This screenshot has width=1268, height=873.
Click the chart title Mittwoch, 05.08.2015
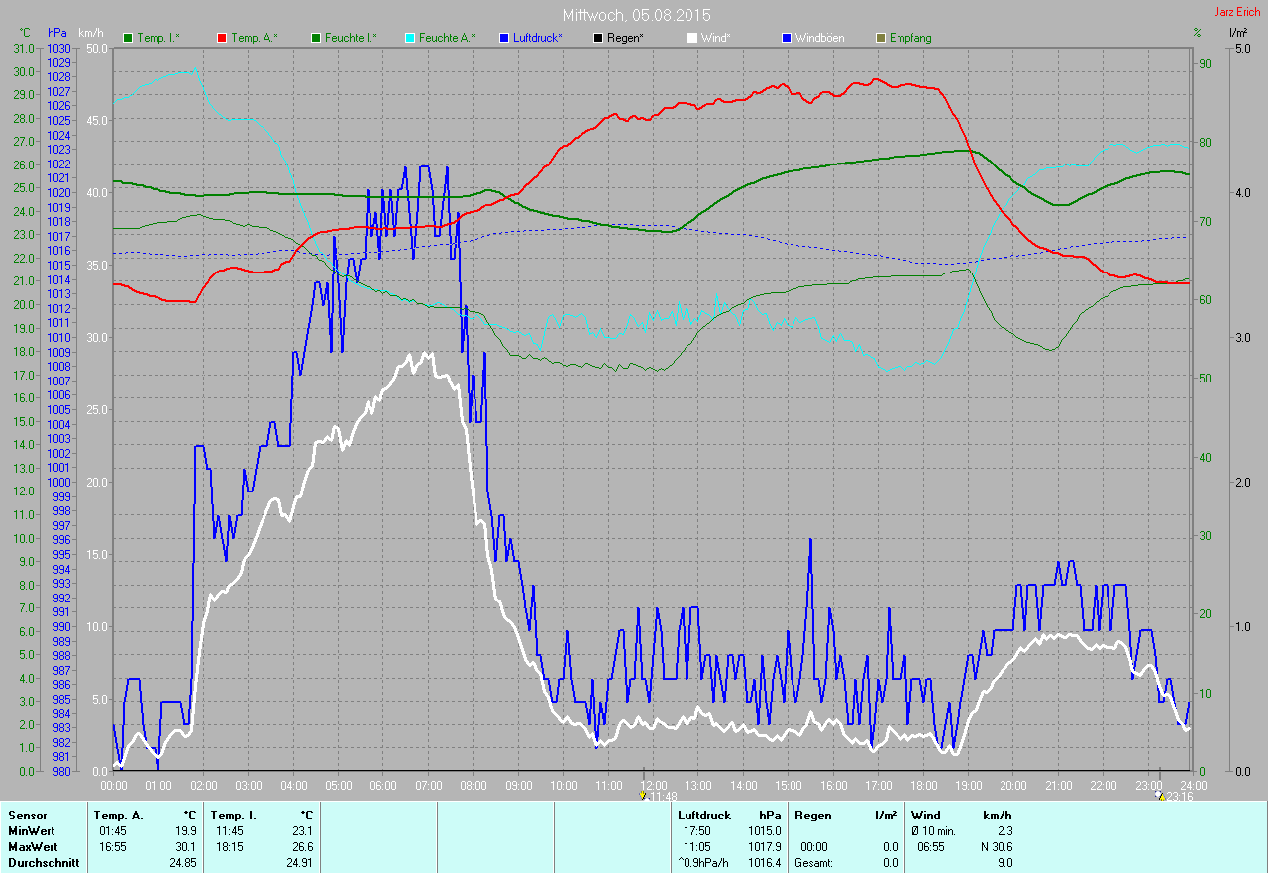click(636, 15)
